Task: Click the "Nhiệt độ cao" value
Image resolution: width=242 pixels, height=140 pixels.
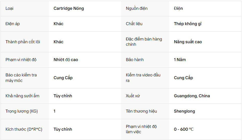Action: 66,60
